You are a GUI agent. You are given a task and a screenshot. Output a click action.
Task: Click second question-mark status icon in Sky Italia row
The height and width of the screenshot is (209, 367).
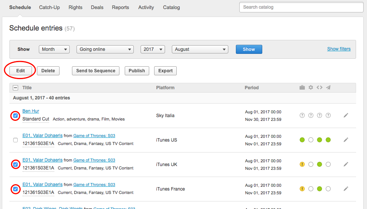click(x=311, y=115)
